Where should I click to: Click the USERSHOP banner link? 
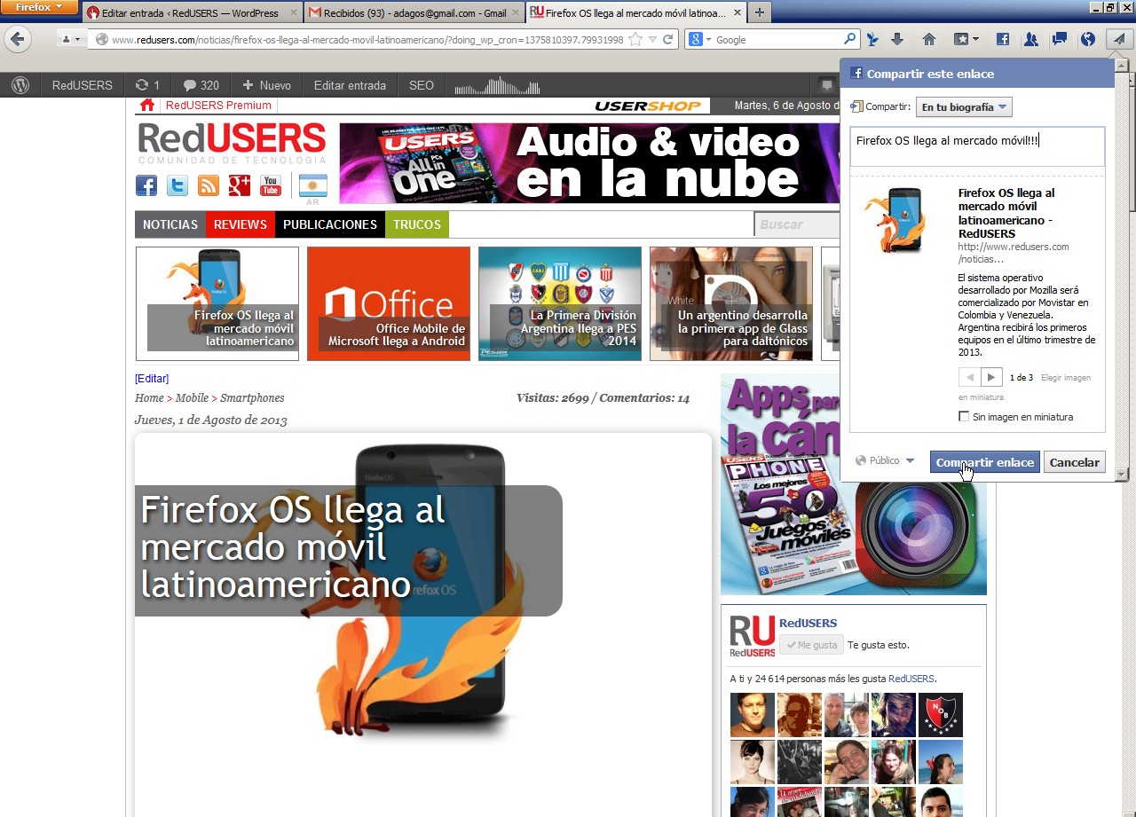coord(648,106)
